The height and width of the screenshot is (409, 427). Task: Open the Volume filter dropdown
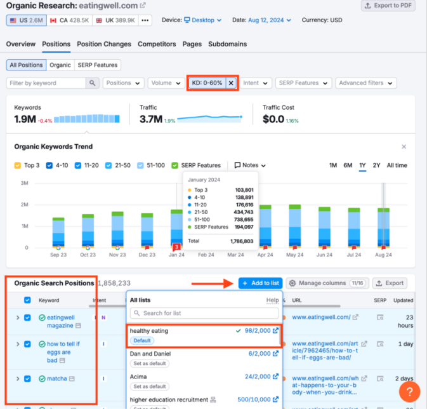point(165,83)
